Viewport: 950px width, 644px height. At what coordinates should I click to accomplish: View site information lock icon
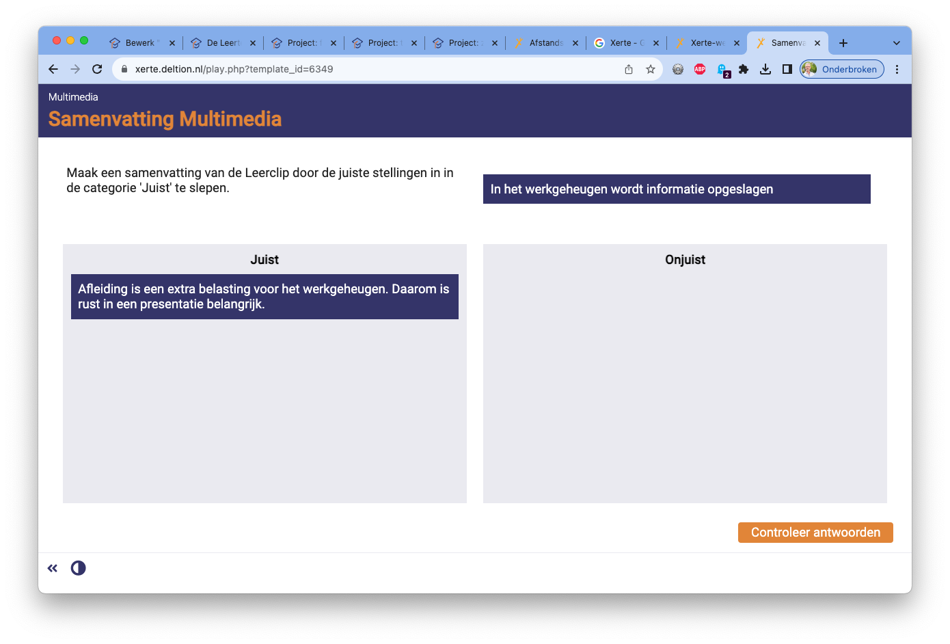(x=124, y=69)
